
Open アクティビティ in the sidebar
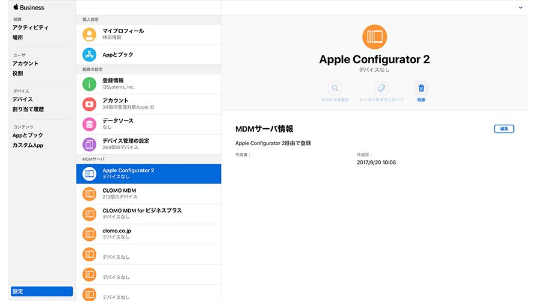(x=30, y=28)
